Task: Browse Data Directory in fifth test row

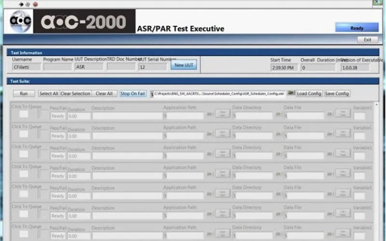Action: (278, 194)
